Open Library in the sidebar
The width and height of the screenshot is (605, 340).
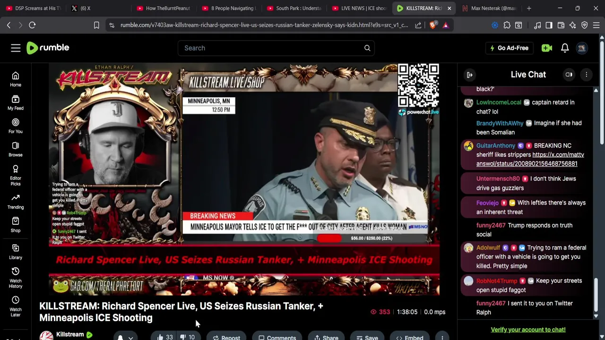(16, 252)
